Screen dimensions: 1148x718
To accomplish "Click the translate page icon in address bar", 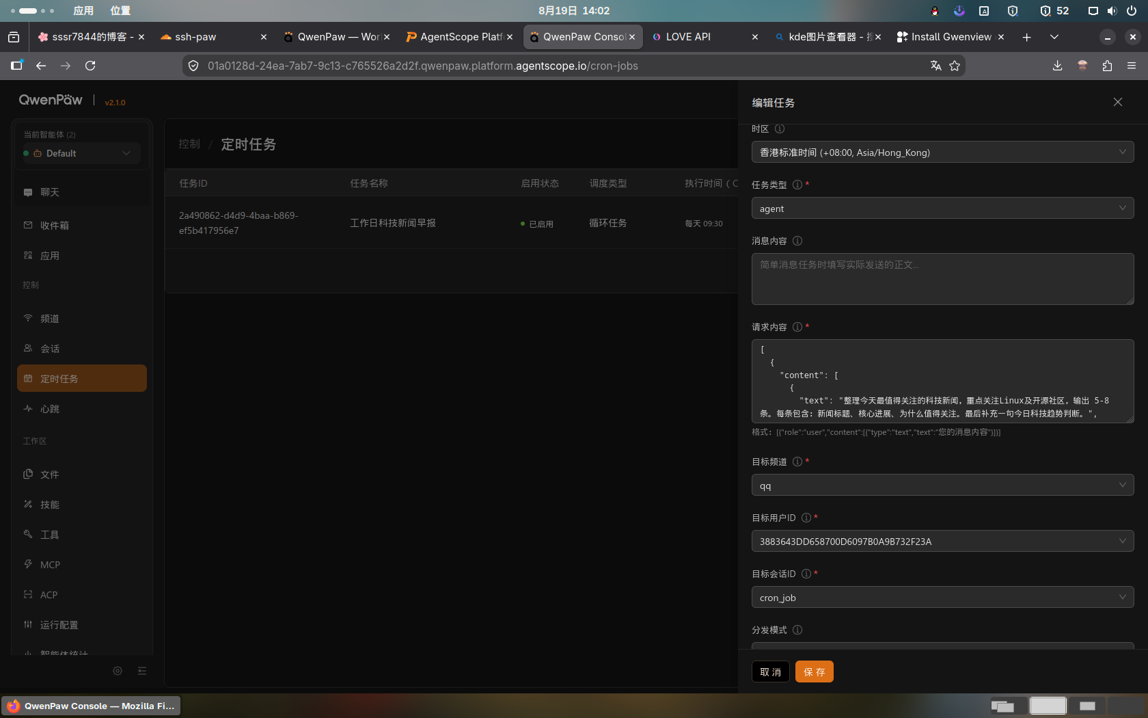I will (x=935, y=66).
